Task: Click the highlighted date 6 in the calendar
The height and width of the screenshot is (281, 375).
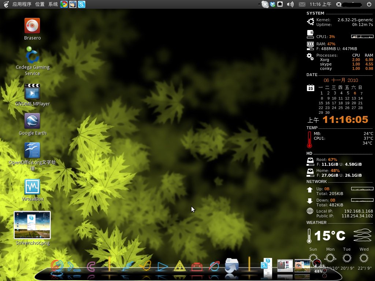Action: tap(354, 93)
